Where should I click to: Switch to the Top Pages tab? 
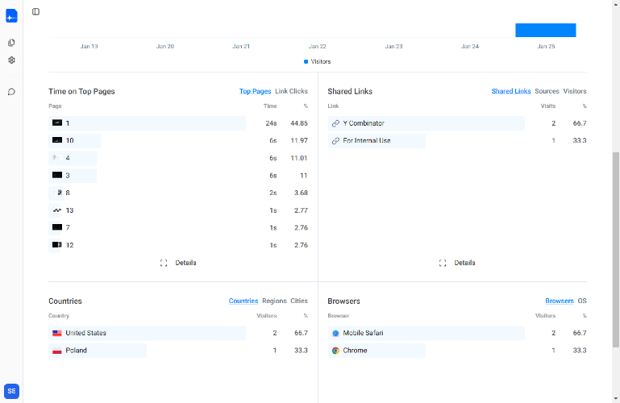pyautogui.click(x=255, y=91)
